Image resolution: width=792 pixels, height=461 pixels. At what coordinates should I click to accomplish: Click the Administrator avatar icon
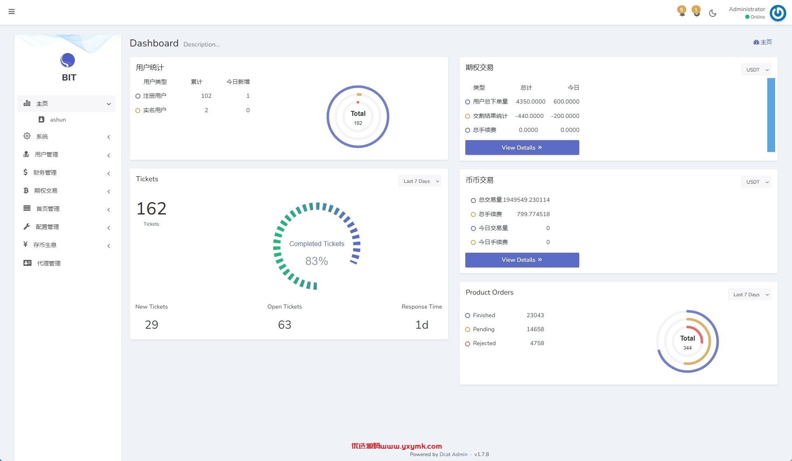point(778,13)
